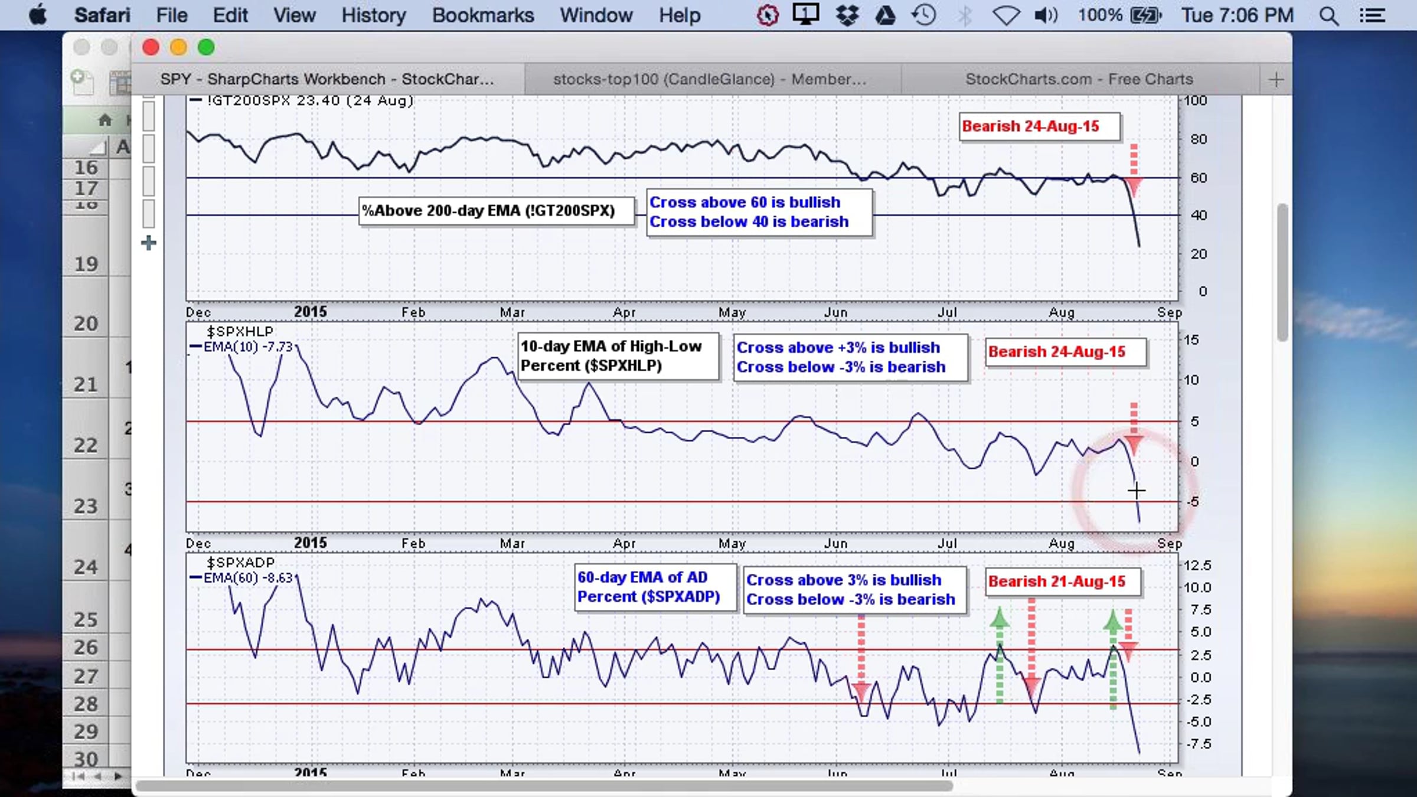Viewport: 1417px width, 797px height.
Task: Select spreadsheet row 26 header
Action: pyautogui.click(x=86, y=647)
